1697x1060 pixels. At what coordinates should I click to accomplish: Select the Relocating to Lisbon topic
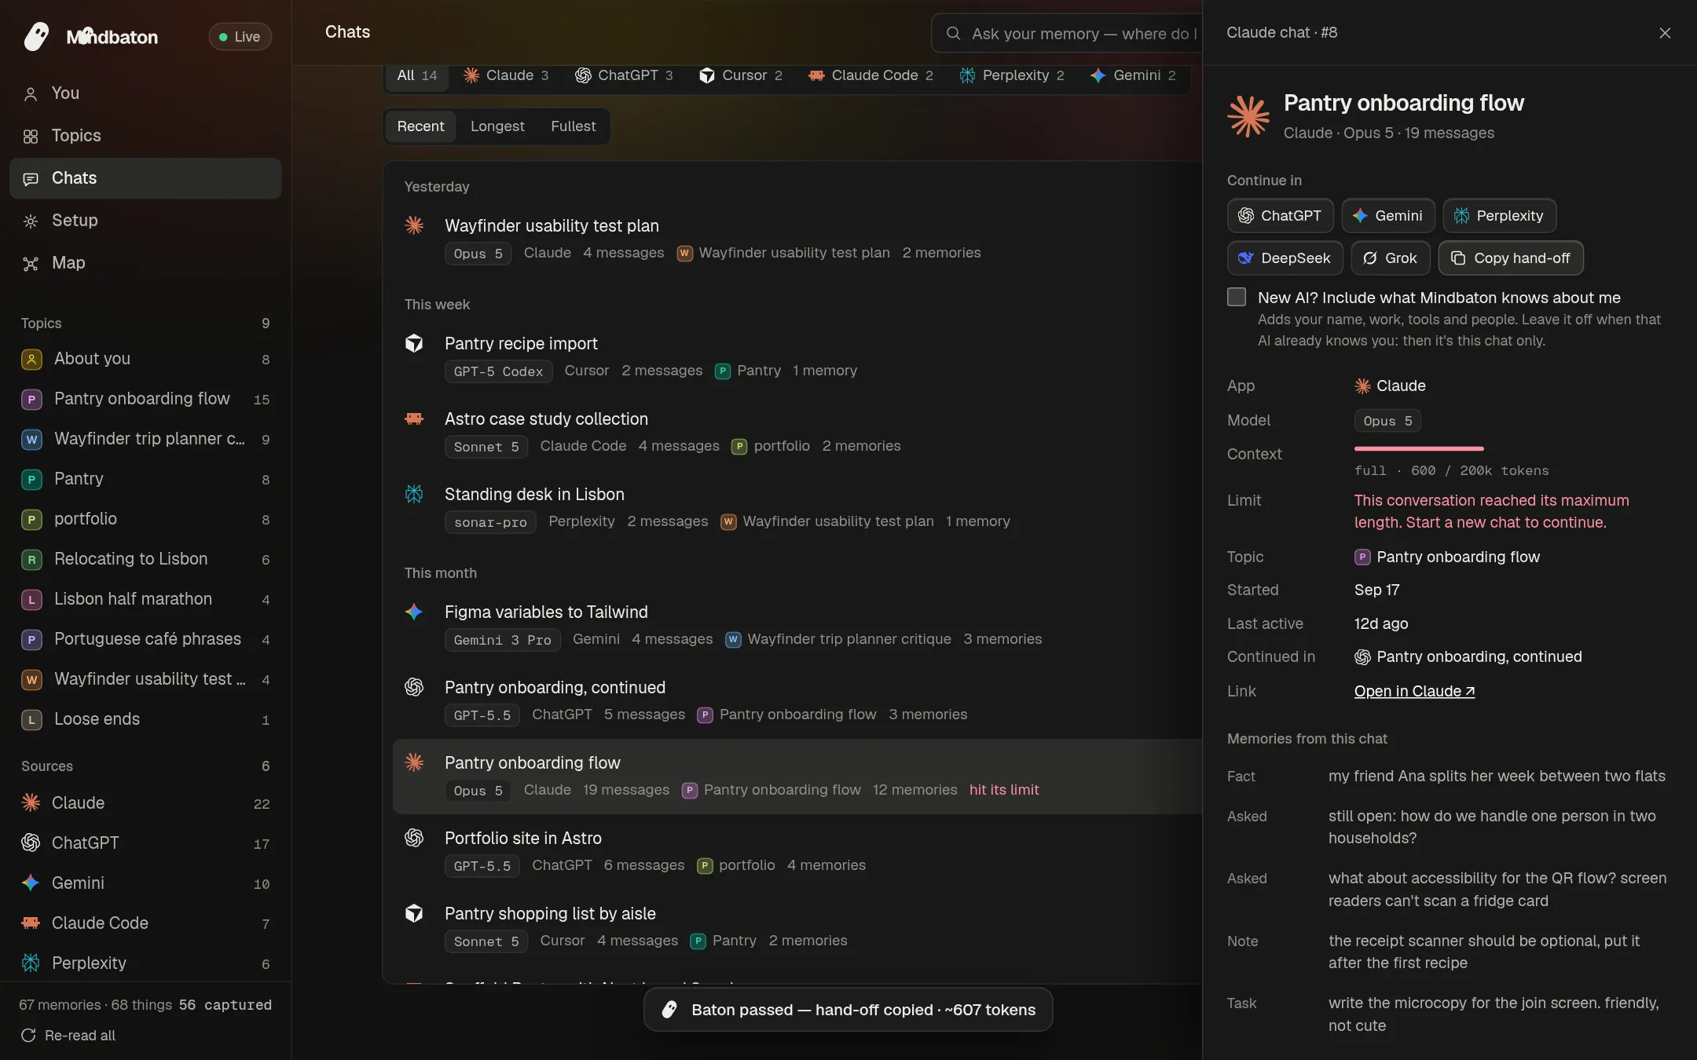[145, 559]
